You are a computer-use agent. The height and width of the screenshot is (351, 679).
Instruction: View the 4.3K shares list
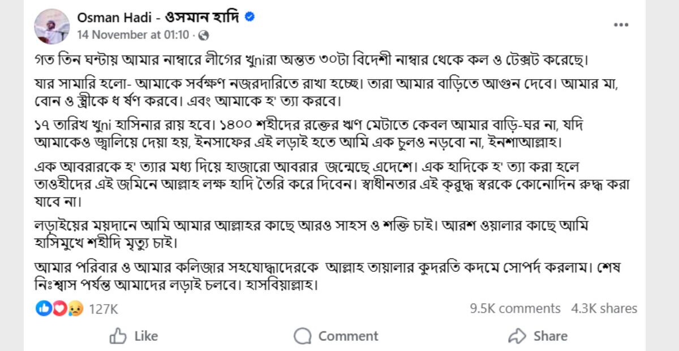pyautogui.click(x=604, y=309)
